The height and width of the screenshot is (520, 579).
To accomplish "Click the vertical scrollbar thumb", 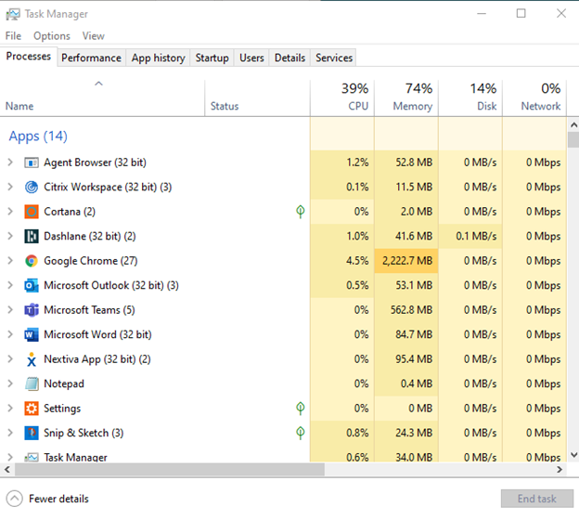I will point(573,139).
